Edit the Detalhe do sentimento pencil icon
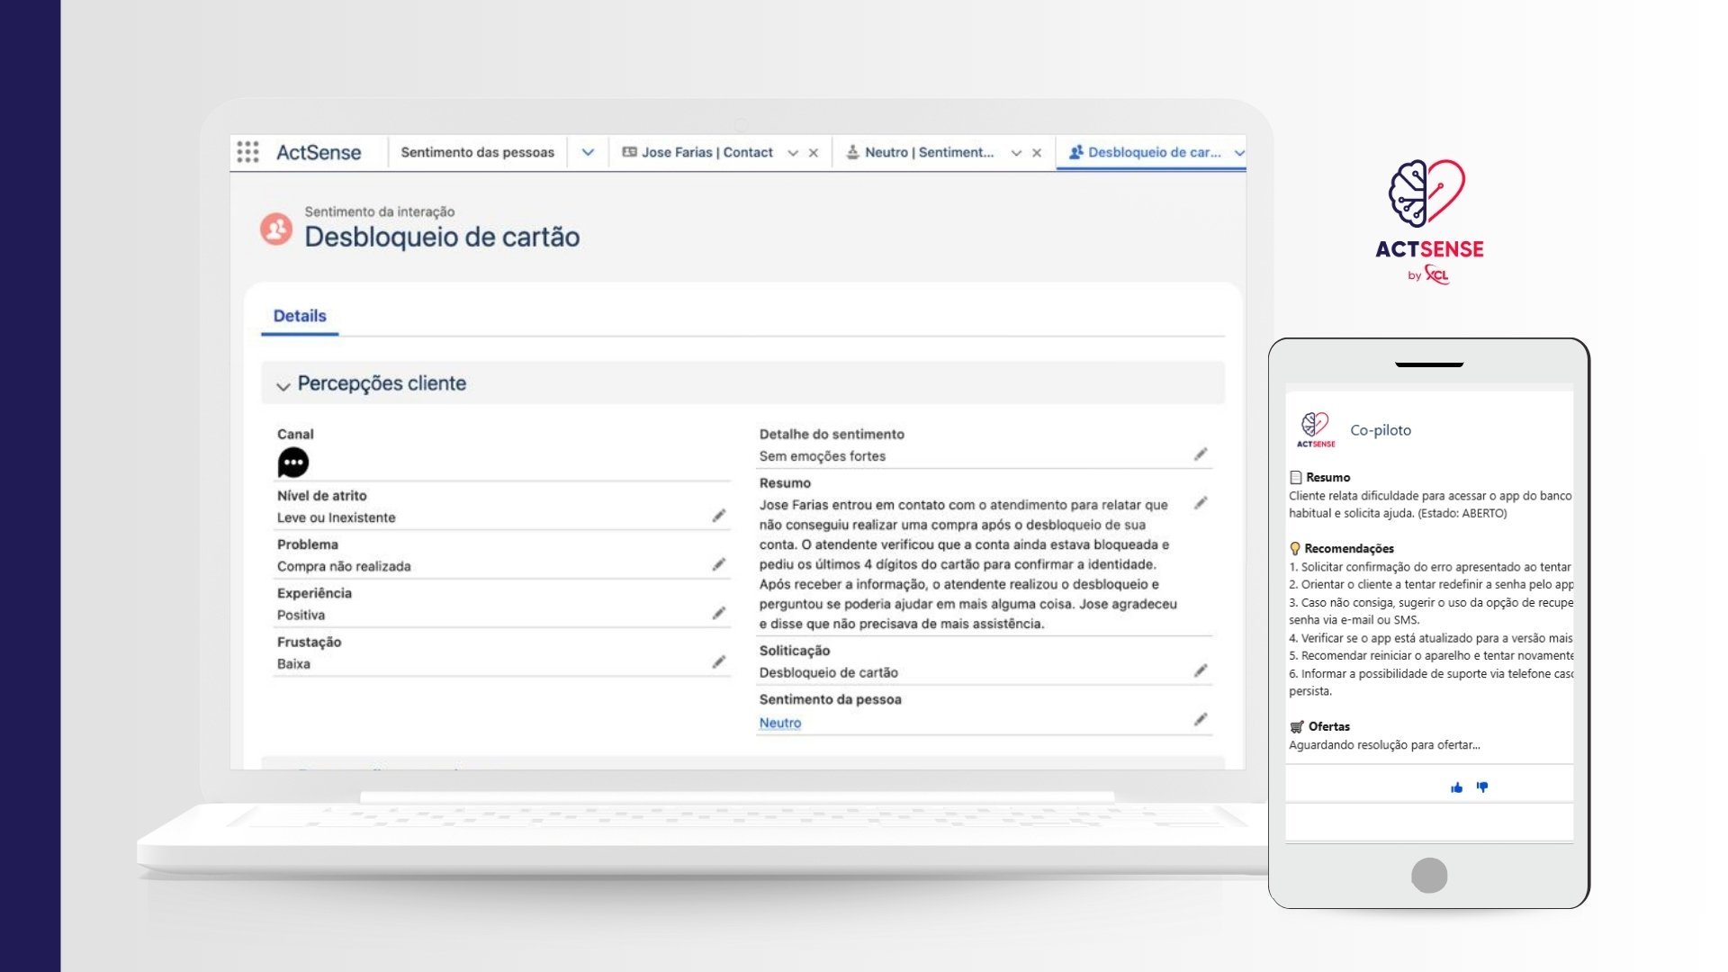The width and height of the screenshot is (1728, 972). [x=1200, y=454]
